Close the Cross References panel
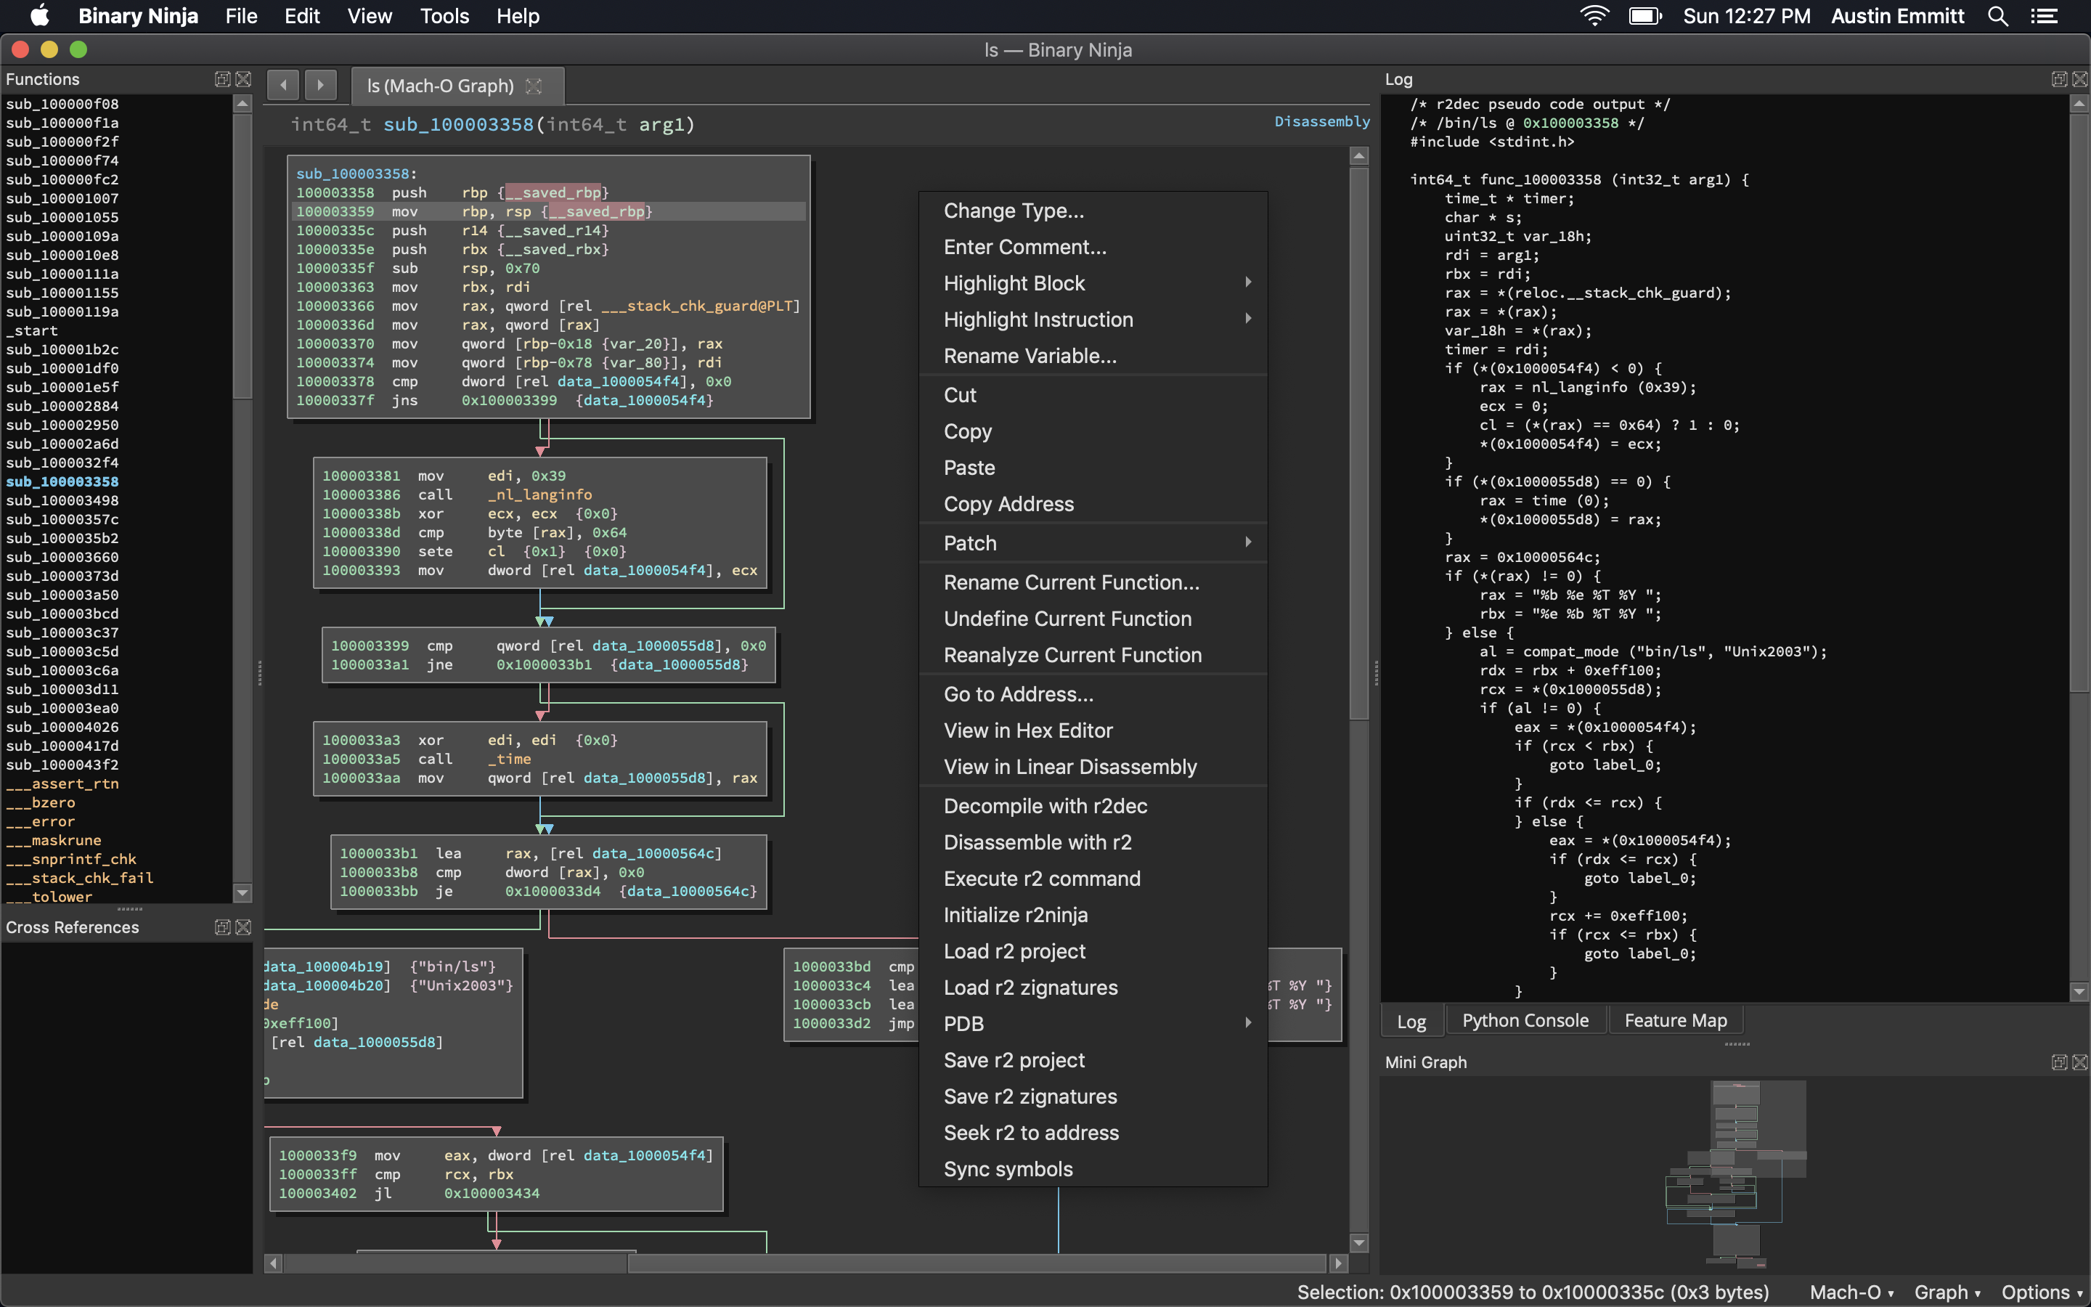2091x1307 pixels. [x=244, y=927]
